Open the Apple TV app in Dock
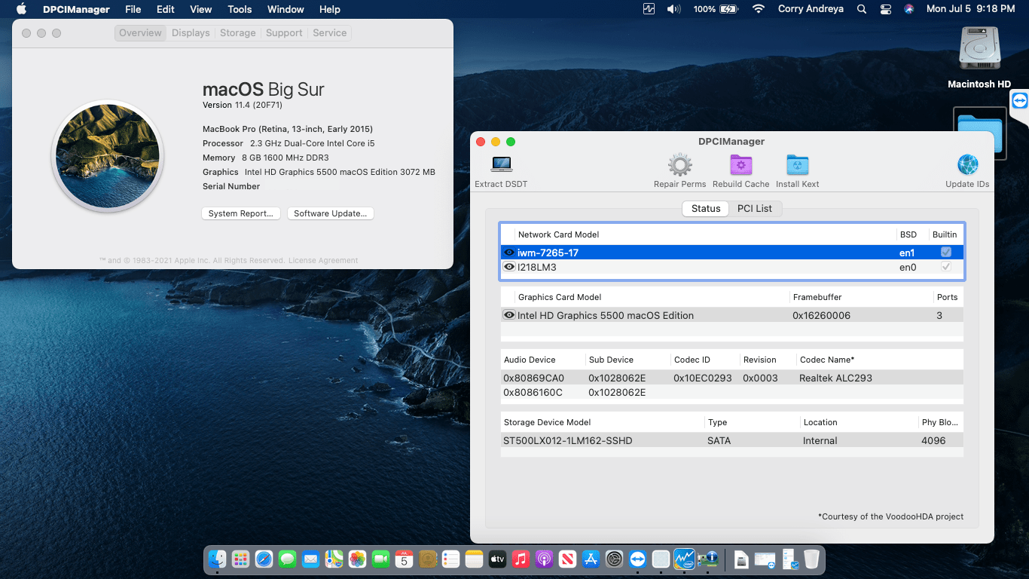The image size is (1029, 579). click(497, 559)
